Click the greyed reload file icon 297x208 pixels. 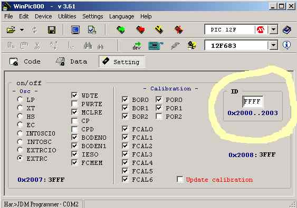34,30
